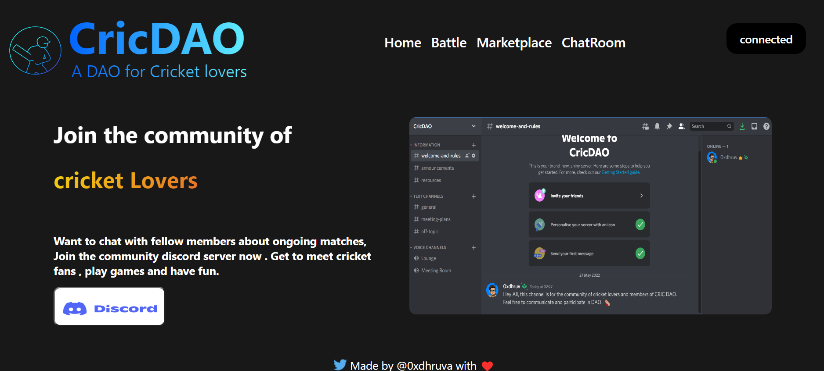Click the 'cricket Lovers' gradient heading

(126, 181)
